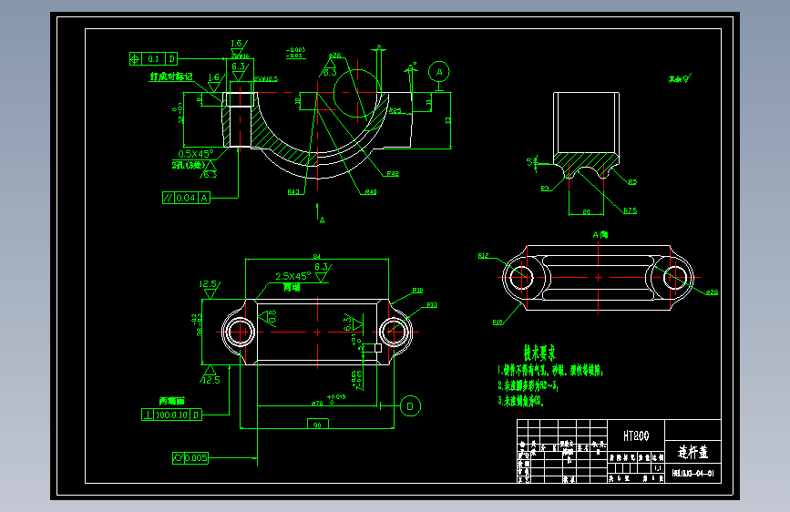
Task: Select technical requirement line 1 text
Action: [x=550, y=371]
